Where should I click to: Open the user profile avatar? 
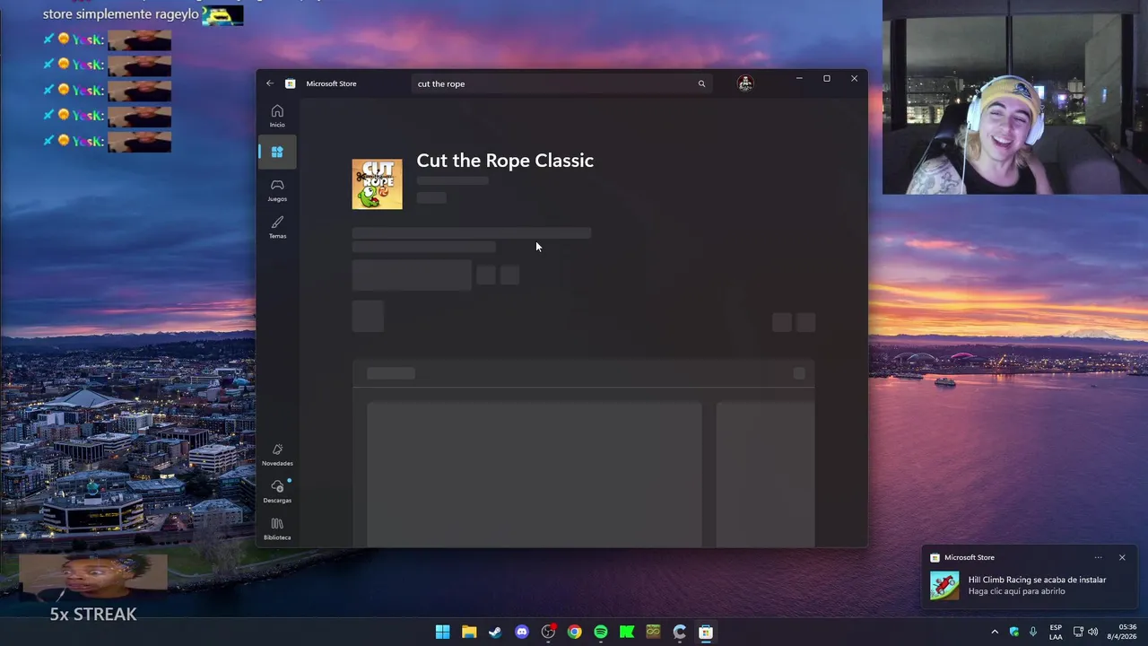745,83
